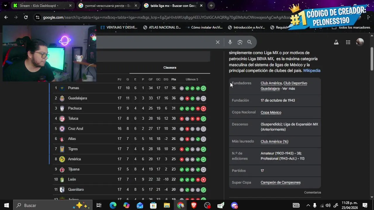Click Querétaro team name
The image size is (374, 210).
pyautogui.click(x=76, y=190)
